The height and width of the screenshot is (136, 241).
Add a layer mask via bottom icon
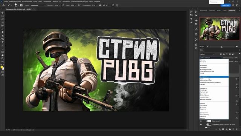tap(223, 129)
